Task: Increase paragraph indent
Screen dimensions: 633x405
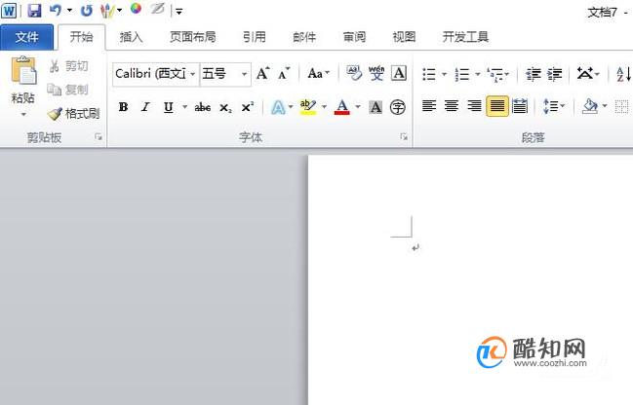Action: click(555, 74)
